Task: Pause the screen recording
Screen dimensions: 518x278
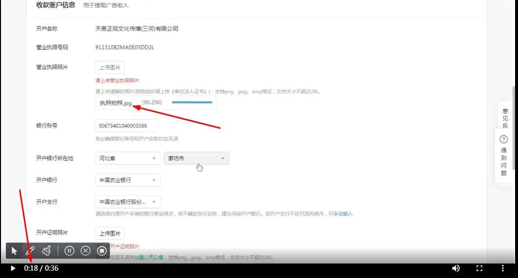Action: click(x=69, y=251)
